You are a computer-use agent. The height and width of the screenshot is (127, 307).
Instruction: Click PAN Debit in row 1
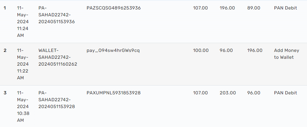[285, 8]
